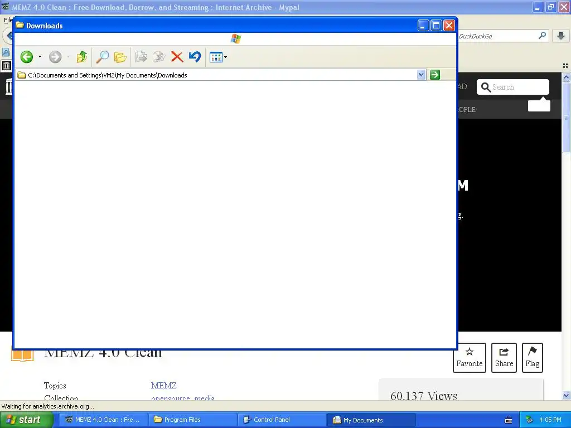Click the Downloads folder title bar icon

[20, 25]
